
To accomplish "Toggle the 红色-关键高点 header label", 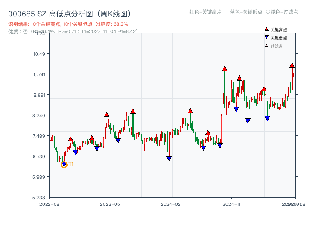I will click(x=205, y=12).
